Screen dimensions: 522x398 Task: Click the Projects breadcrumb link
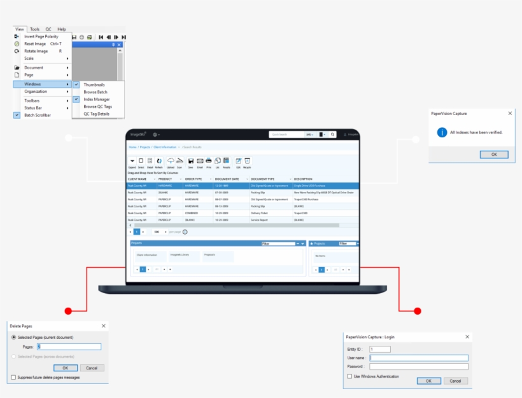[x=145, y=148]
